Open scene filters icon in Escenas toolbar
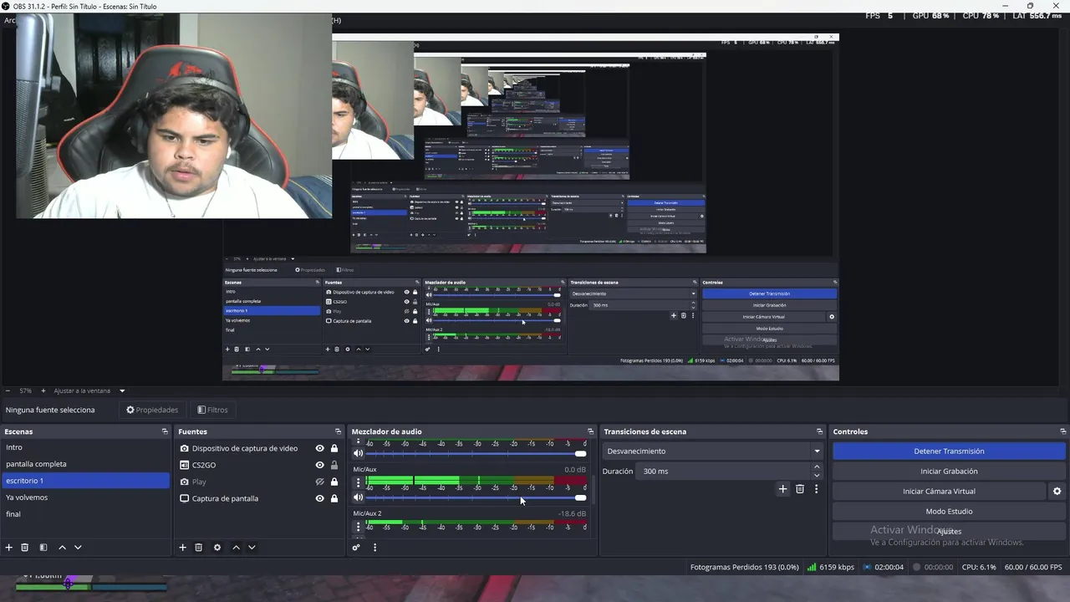This screenshot has width=1070, height=602. pyautogui.click(x=43, y=548)
